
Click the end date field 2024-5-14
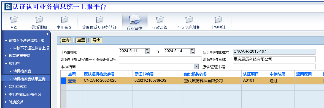(x=177, y=51)
